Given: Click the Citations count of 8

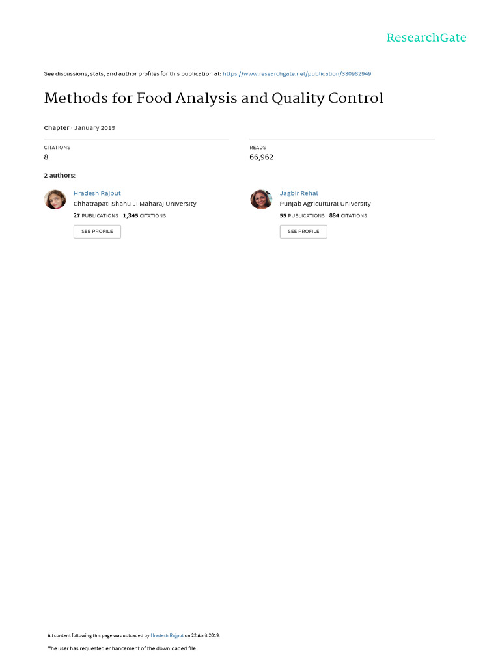Looking at the screenshot, I should tap(46, 157).
